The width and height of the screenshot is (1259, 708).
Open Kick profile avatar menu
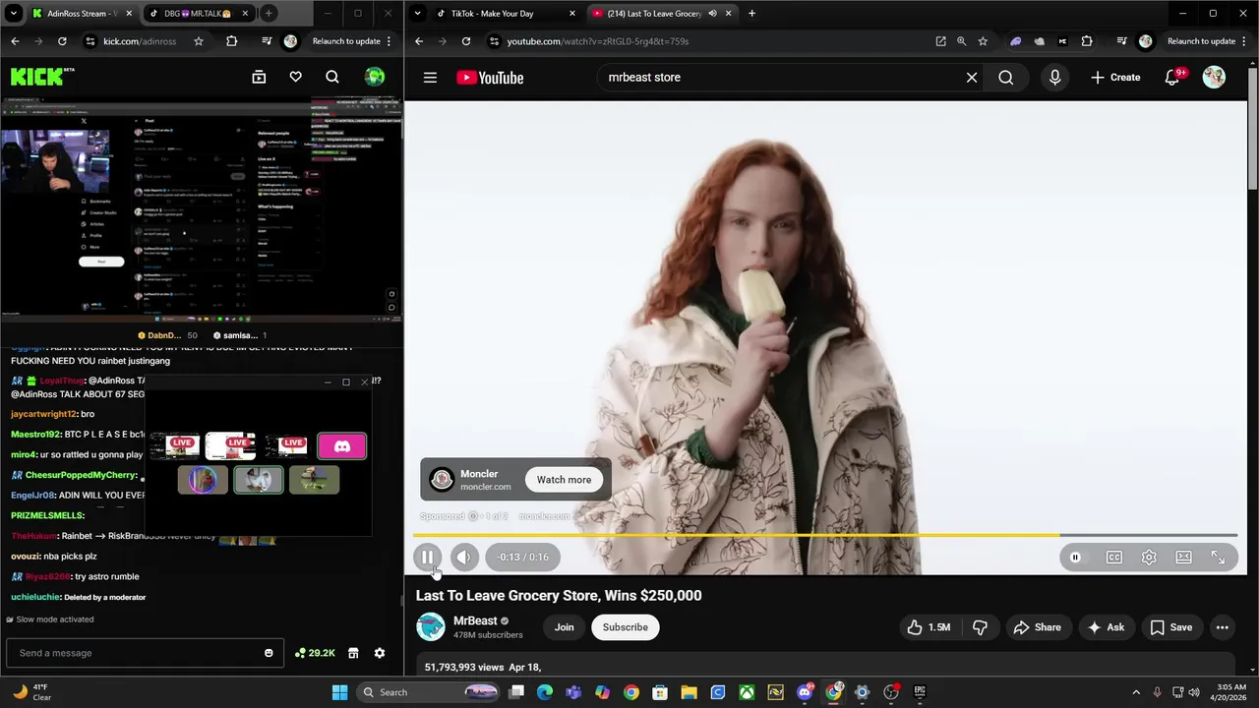(374, 77)
